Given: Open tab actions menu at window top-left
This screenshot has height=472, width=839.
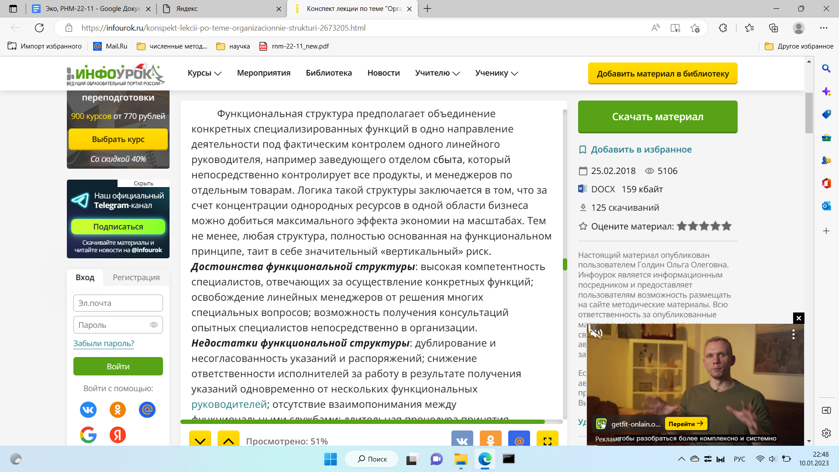Looking at the screenshot, I should pos(13,9).
